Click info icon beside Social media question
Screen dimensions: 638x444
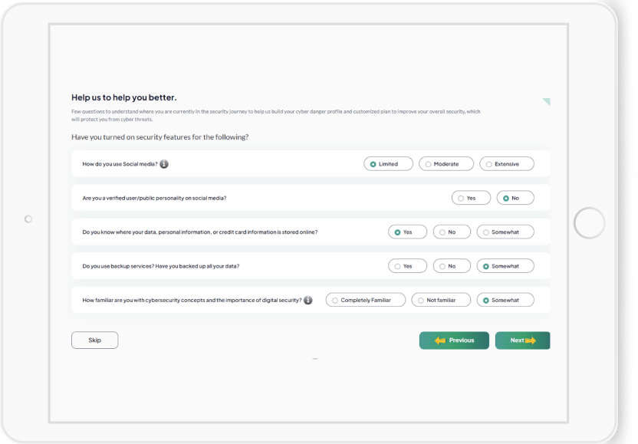click(x=164, y=164)
